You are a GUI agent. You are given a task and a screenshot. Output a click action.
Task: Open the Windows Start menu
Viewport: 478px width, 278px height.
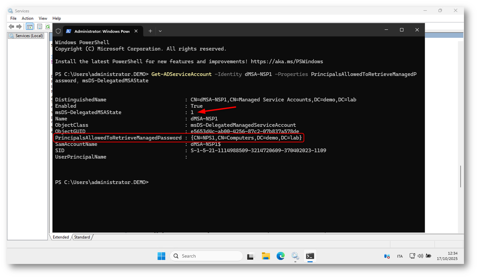point(161,256)
